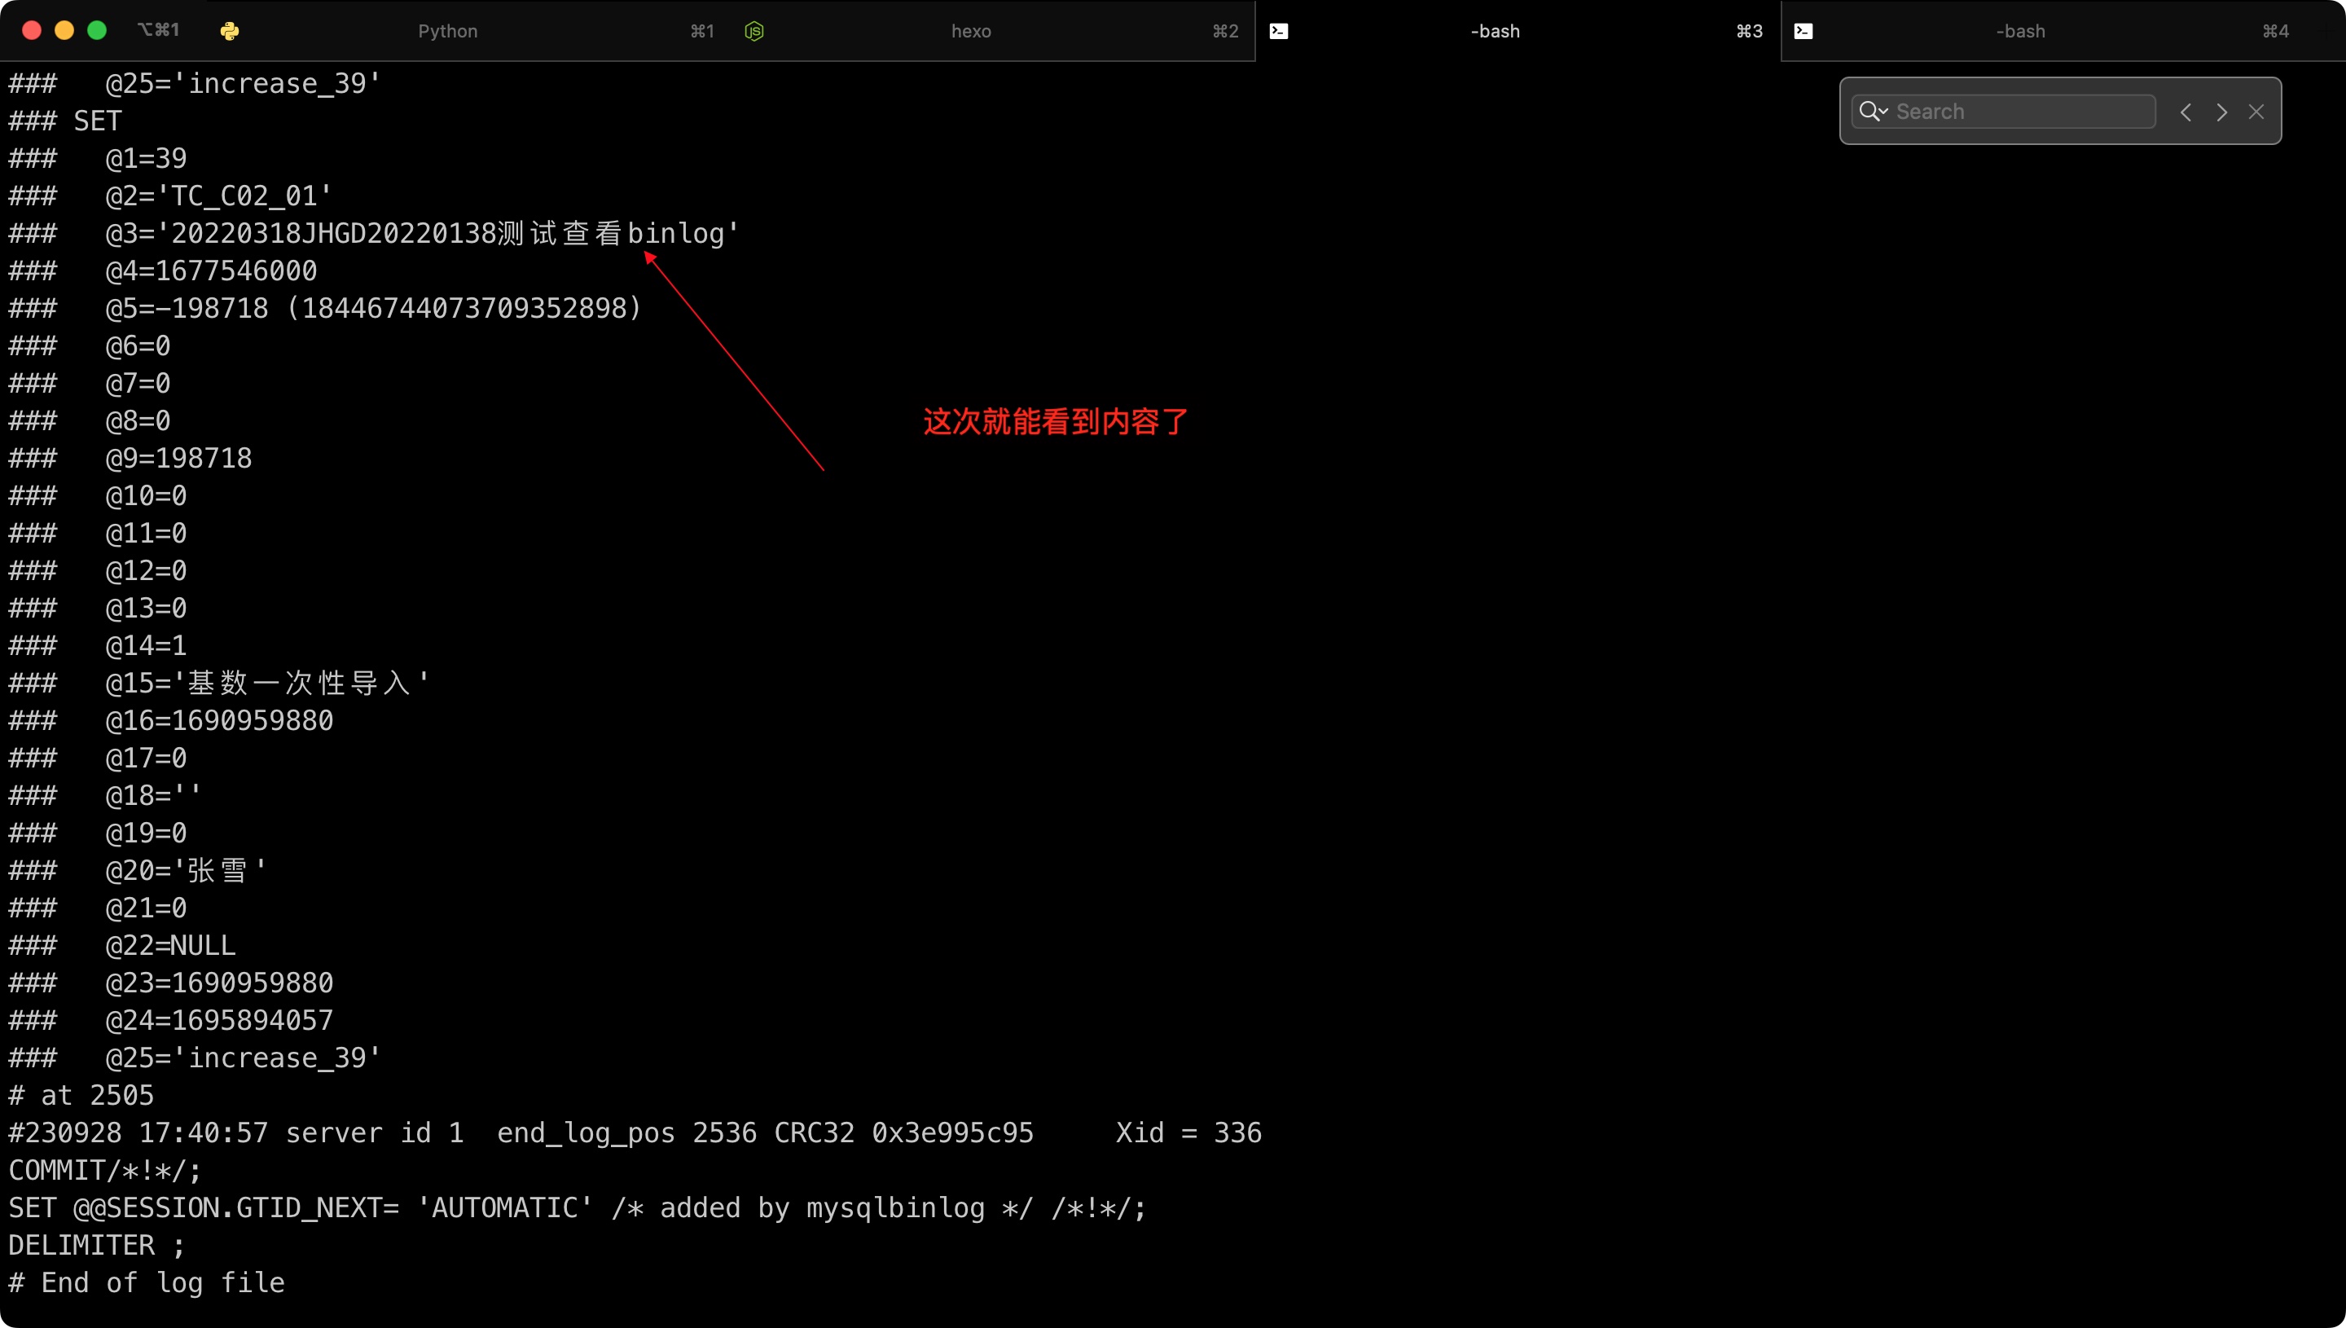The height and width of the screenshot is (1328, 2346).
Task: Close the search bar with X
Action: (x=2256, y=112)
